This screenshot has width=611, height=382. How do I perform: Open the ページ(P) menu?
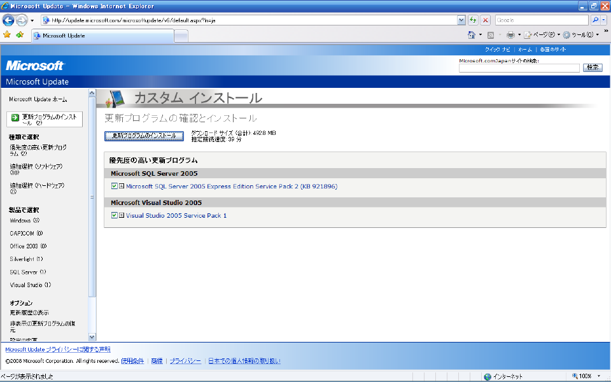(x=542, y=34)
